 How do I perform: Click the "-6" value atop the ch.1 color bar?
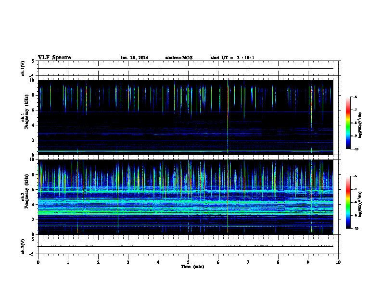click(x=355, y=97)
